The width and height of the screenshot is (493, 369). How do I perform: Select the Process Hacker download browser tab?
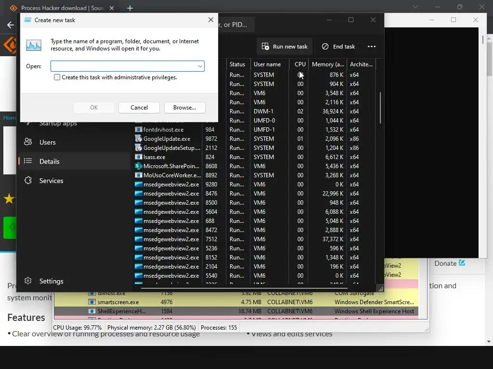(62, 8)
